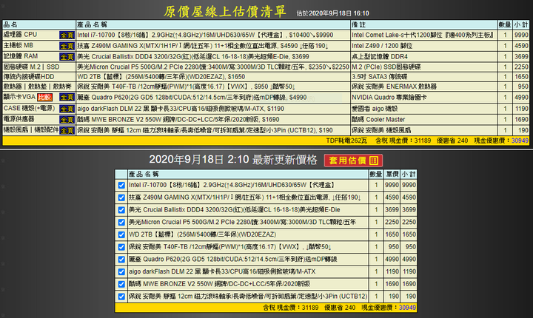Screen dimensions: 533x318
Task: Select the 處理器 CPU category label
Action: tap(20, 35)
